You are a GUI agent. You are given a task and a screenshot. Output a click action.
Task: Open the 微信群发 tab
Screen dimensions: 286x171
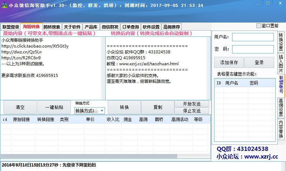(110, 27)
